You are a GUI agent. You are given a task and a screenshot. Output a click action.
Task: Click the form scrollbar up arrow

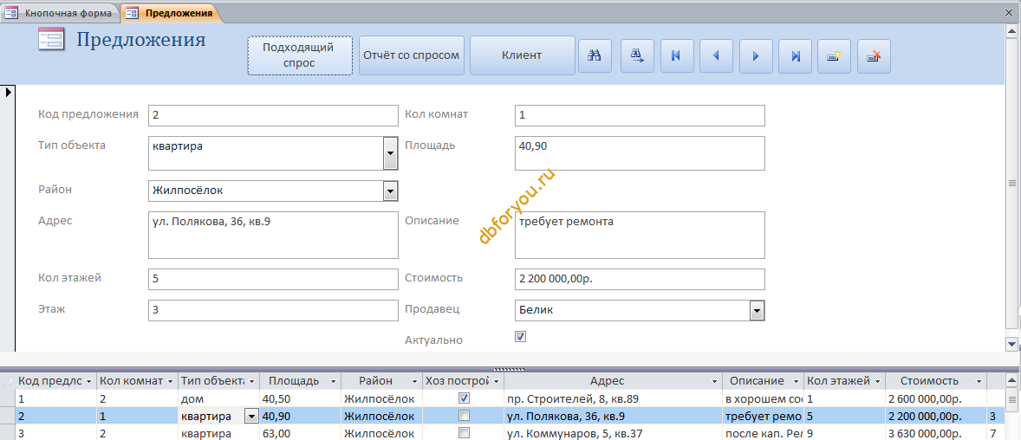click(x=1011, y=31)
